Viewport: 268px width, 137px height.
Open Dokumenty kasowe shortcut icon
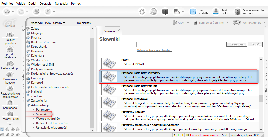click(x=10, y=75)
